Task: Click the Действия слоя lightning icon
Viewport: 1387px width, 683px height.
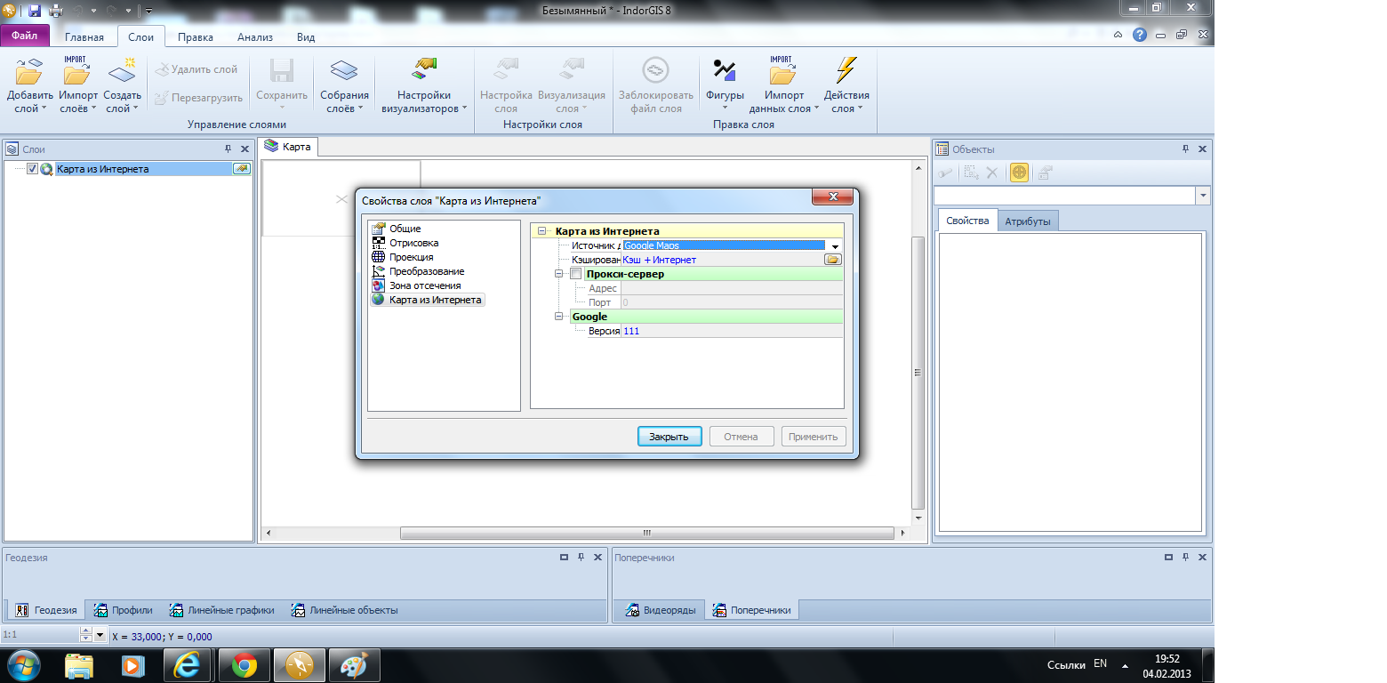Action: pos(846,71)
